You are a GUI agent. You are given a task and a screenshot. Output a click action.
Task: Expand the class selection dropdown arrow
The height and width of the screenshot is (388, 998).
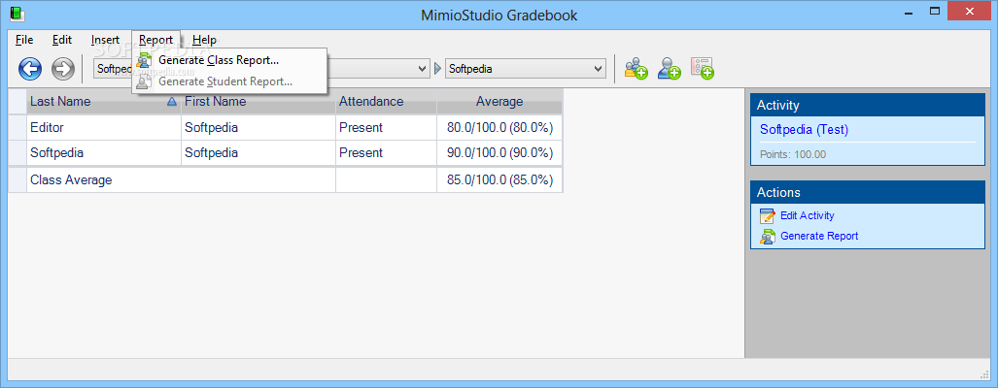[422, 69]
